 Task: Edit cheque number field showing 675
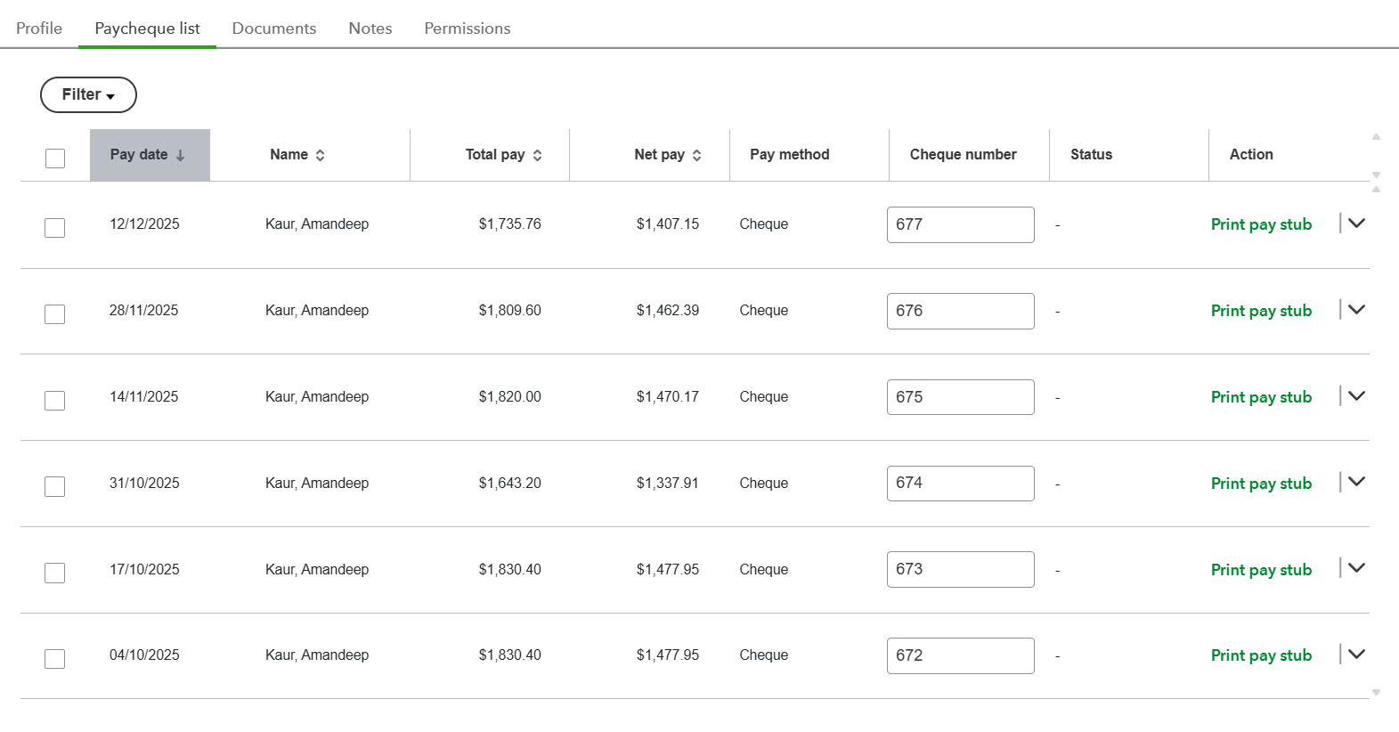pos(960,397)
